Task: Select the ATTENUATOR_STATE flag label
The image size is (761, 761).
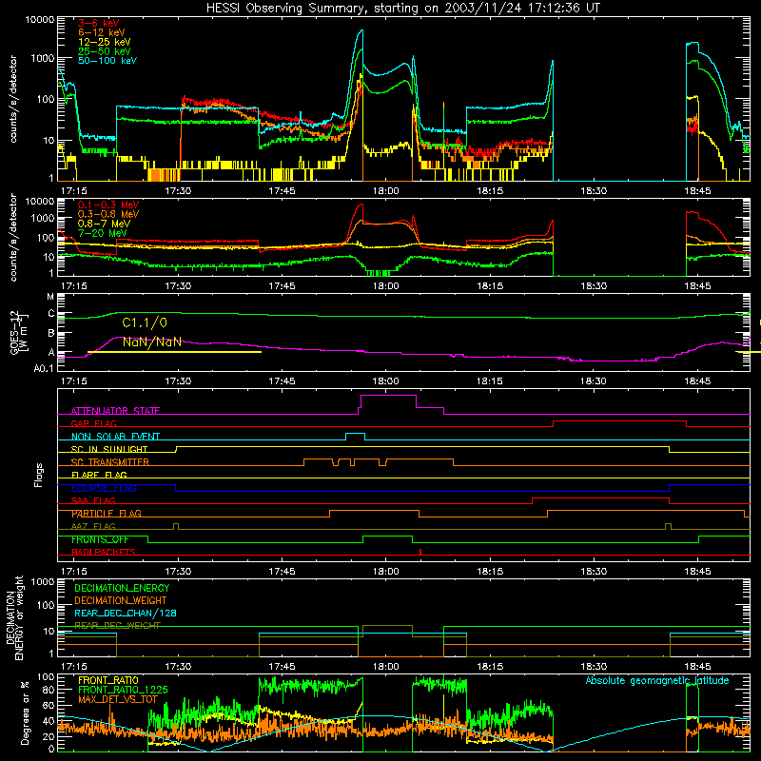Action: (x=115, y=411)
